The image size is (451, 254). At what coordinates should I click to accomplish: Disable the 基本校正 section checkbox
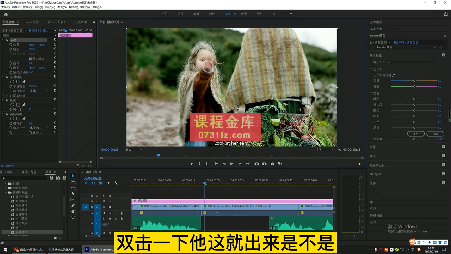point(443,55)
